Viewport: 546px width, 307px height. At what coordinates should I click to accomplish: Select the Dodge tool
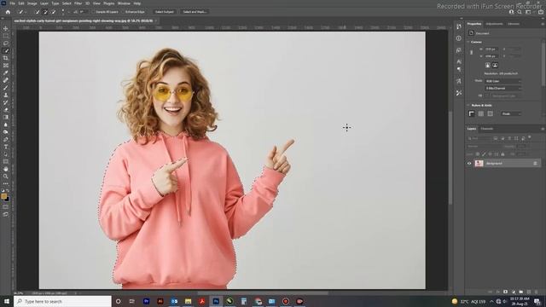click(x=6, y=132)
